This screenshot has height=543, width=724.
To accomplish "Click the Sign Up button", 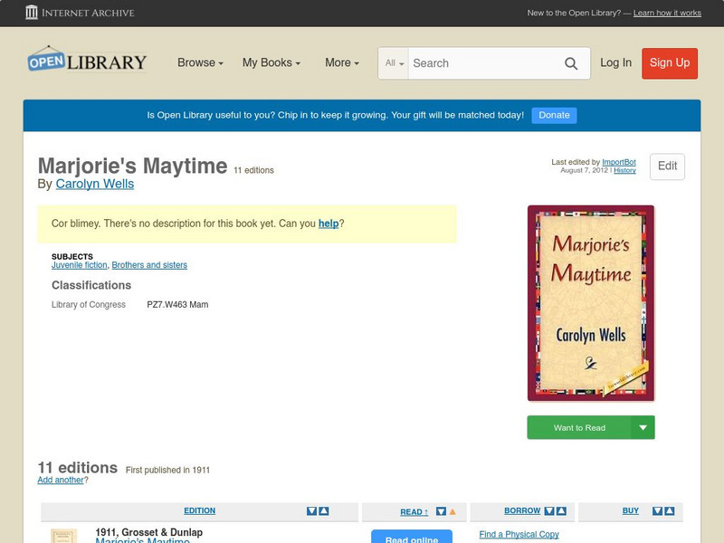I will [670, 63].
